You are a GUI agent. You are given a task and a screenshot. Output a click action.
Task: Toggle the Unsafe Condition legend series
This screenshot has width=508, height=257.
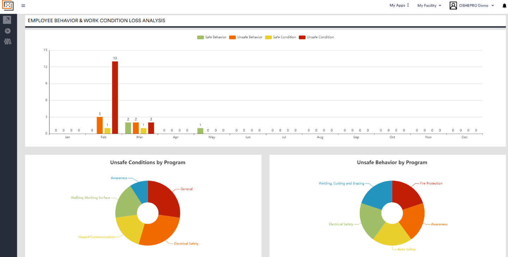[x=316, y=37]
